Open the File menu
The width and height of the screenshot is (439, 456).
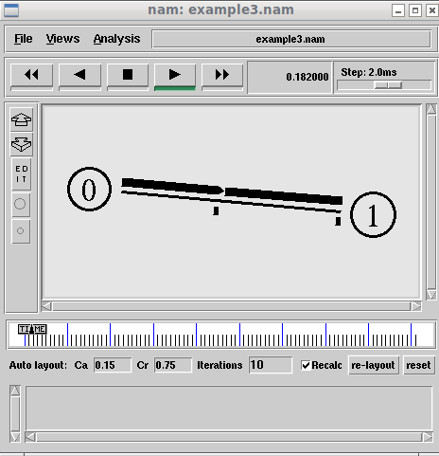[x=24, y=39]
